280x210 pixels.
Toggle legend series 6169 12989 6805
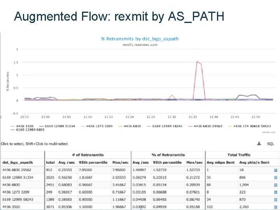point(28,129)
